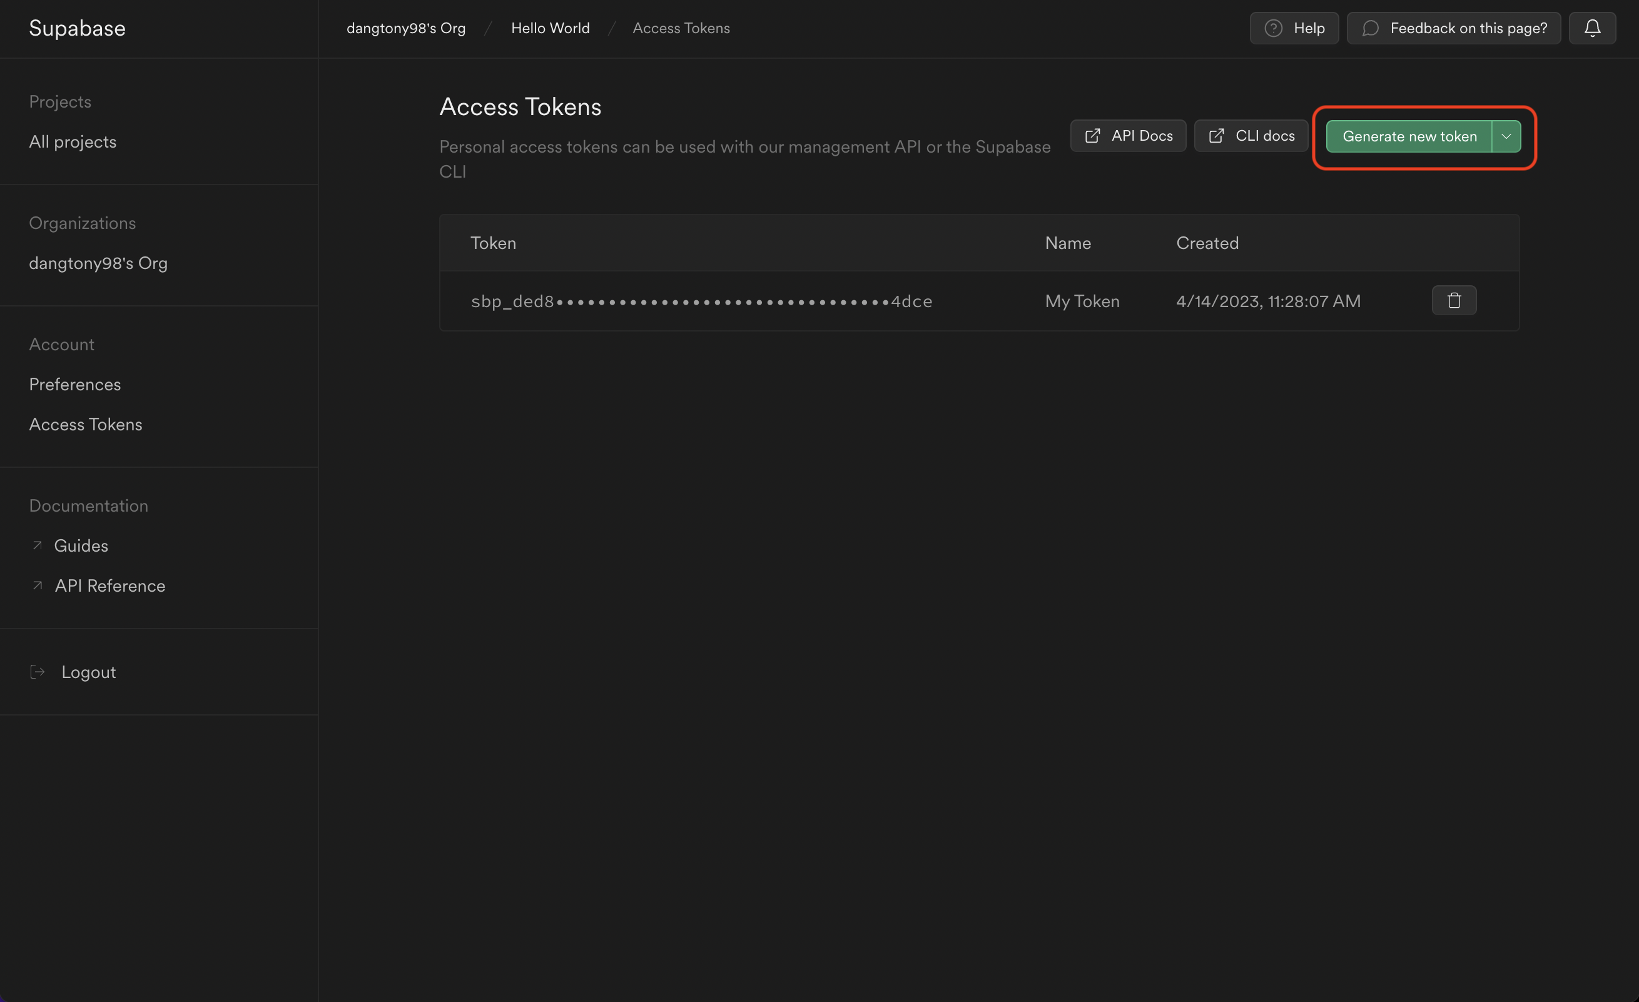Select Preferences in the sidebar
1639x1002 pixels.
click(74, 383)
